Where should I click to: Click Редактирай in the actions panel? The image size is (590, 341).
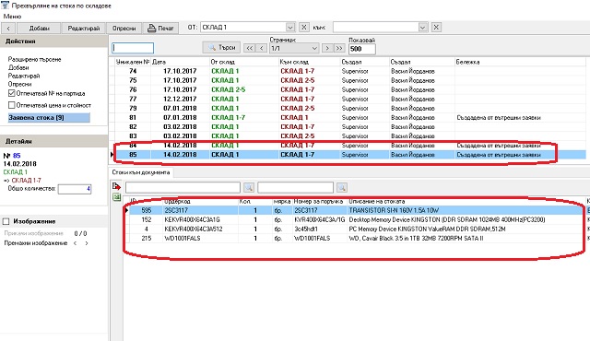pos(24,76)
